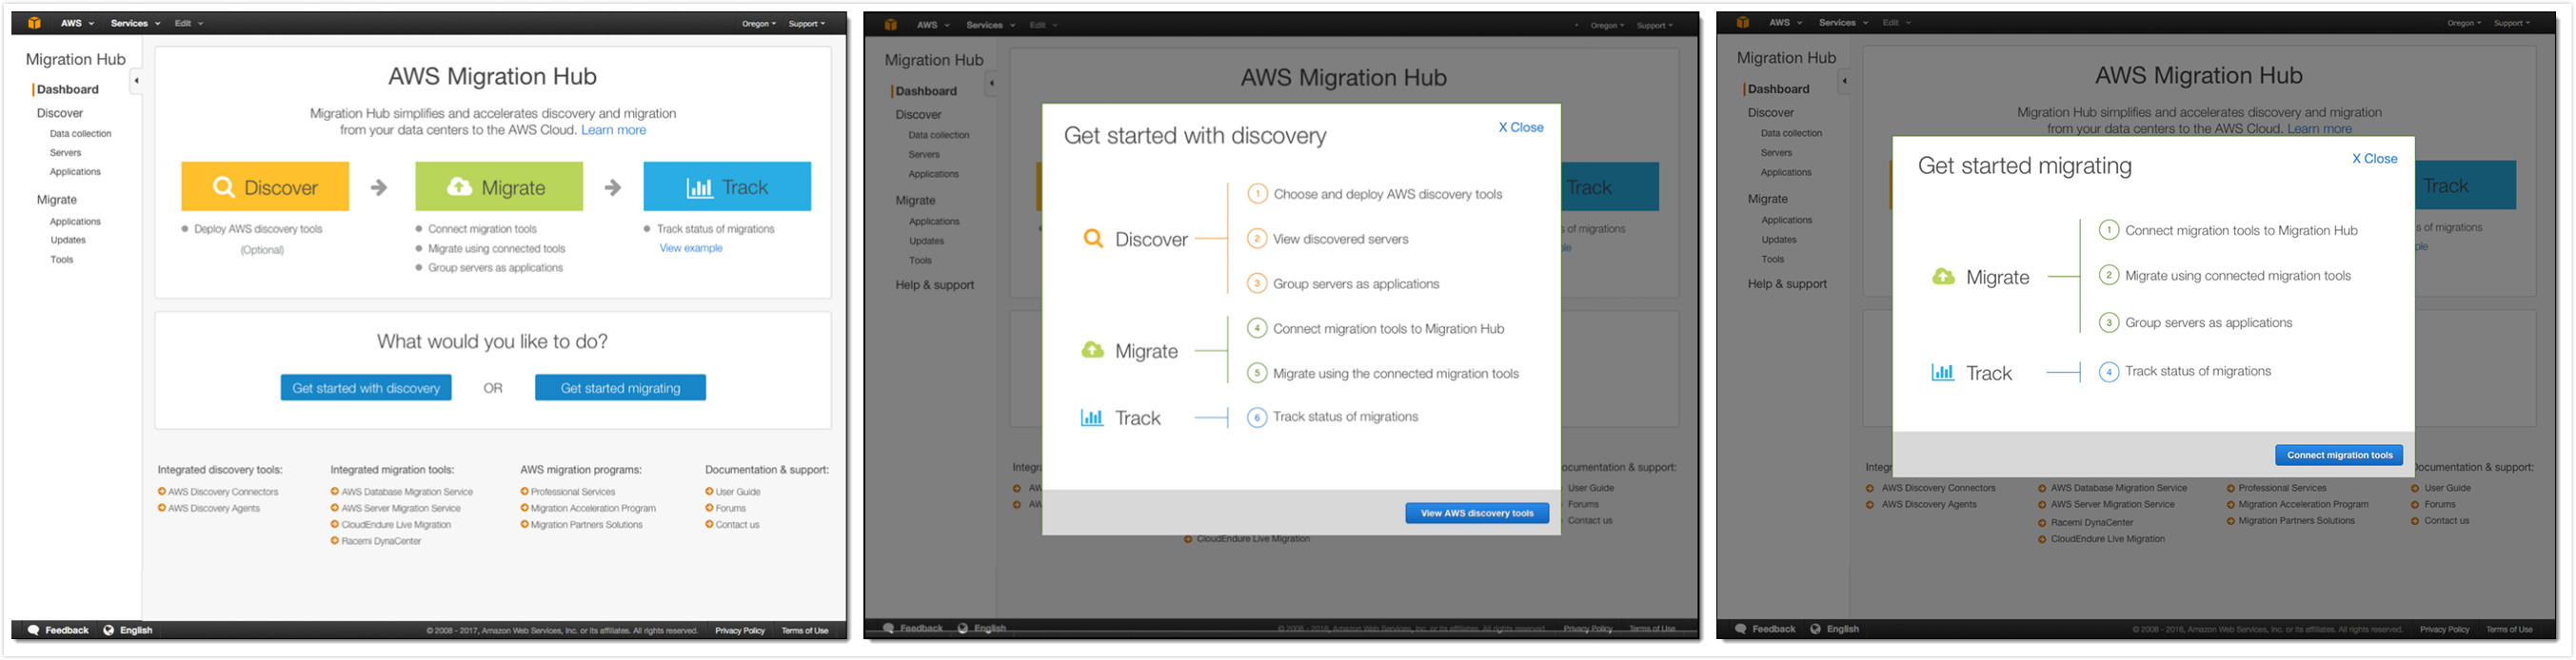Click step 6 circle in discovery dialog
This screenshot has width=2576, height=660.
[x=1257, y=417]
